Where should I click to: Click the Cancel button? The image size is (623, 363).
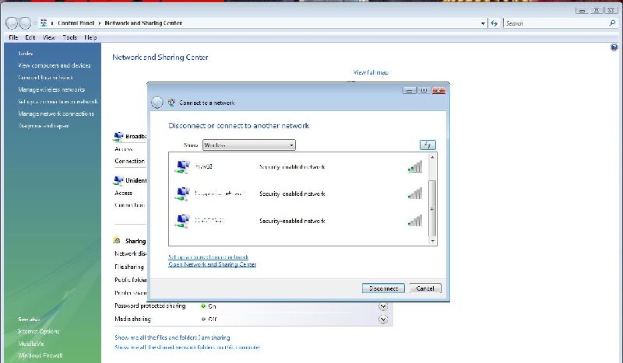pos(425,288)
